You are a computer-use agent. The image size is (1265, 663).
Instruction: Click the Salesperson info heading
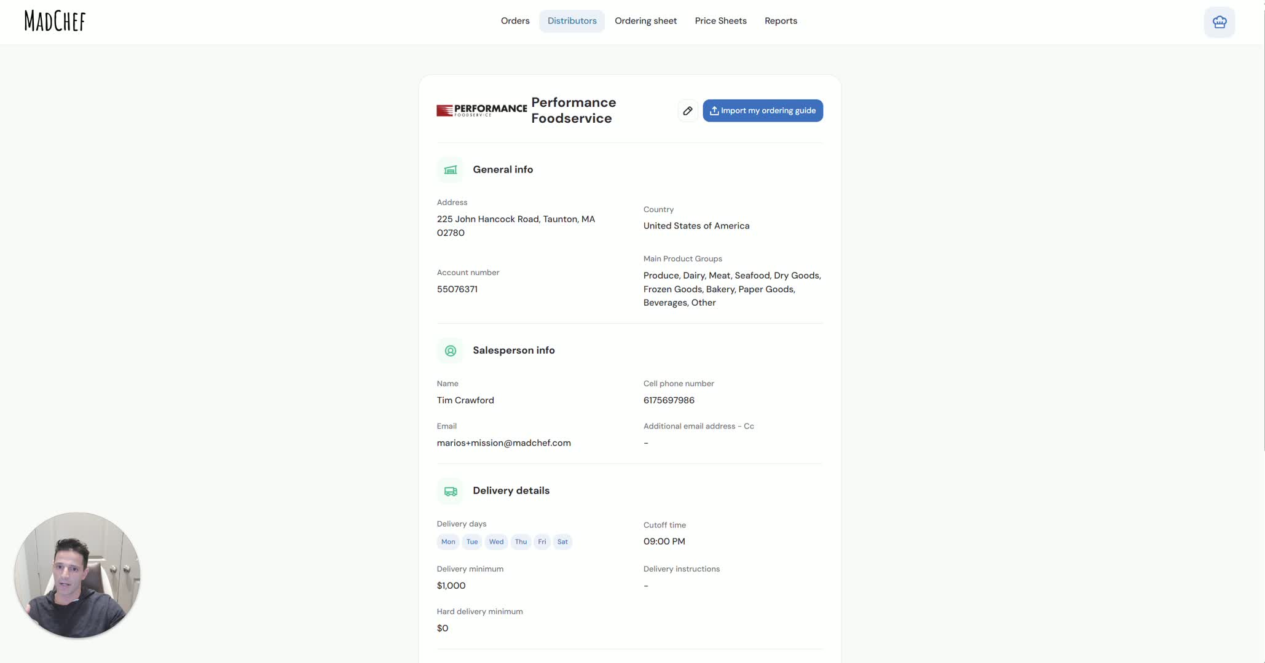(x=514, y=351)
